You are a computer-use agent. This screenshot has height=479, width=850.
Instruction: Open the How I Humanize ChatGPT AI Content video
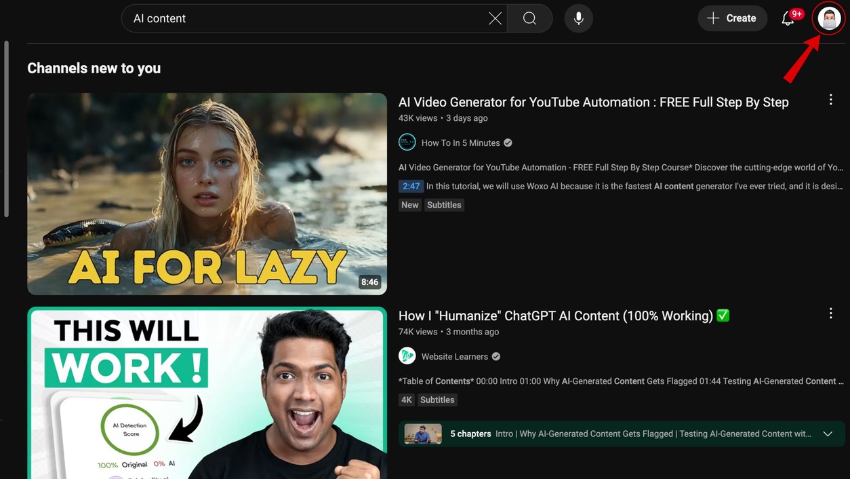(563, 315)
